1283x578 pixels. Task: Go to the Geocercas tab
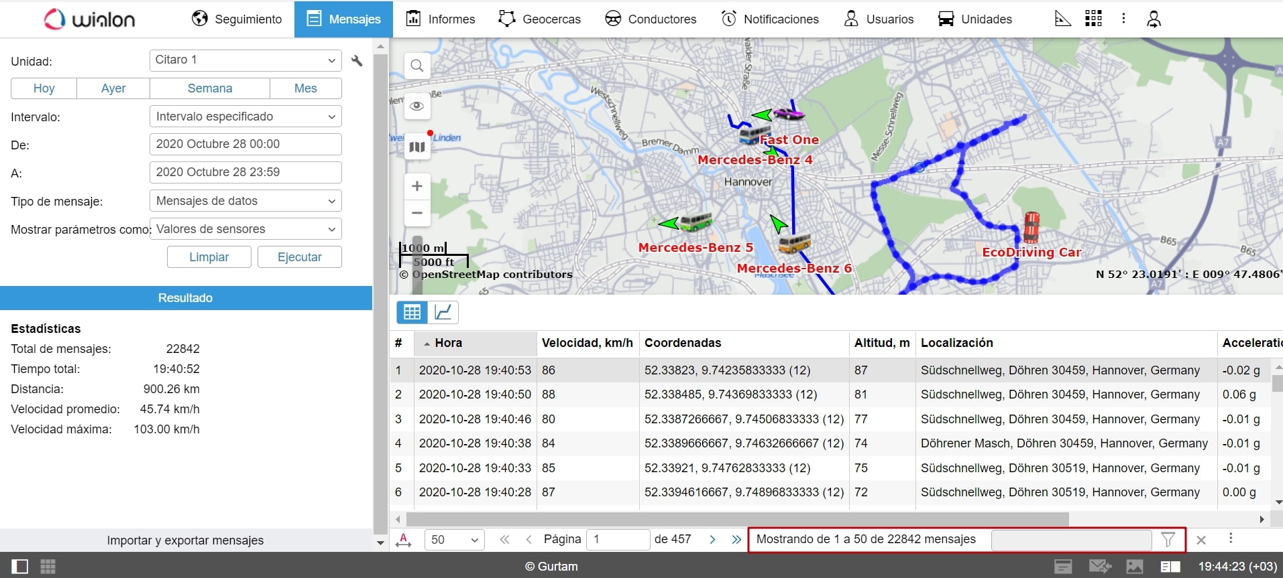(x=540, y=19)
